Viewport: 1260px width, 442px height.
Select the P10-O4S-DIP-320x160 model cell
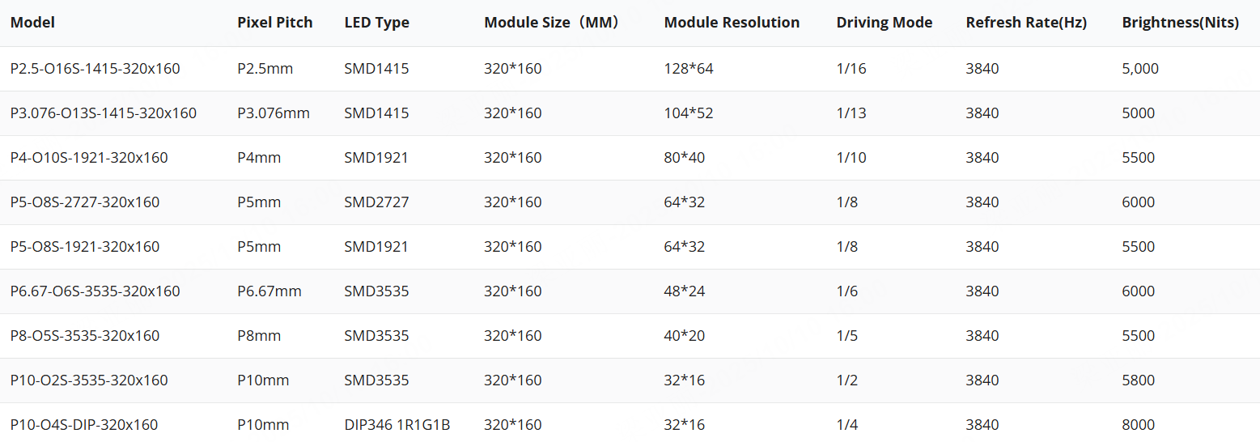[x=83, y=425]
